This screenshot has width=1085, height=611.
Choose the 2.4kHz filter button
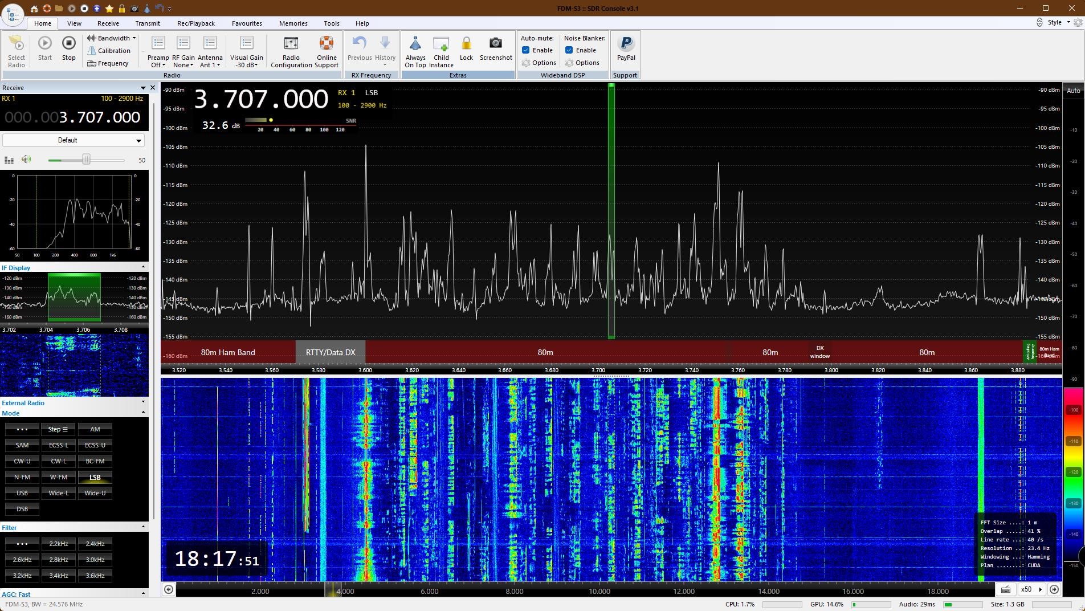click(x=95, y=544)
